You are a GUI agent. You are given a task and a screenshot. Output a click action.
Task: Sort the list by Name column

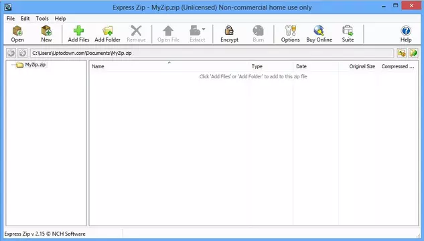click(169, 66)
